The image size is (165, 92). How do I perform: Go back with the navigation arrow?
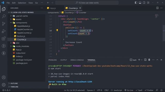(x=48, y=3)
